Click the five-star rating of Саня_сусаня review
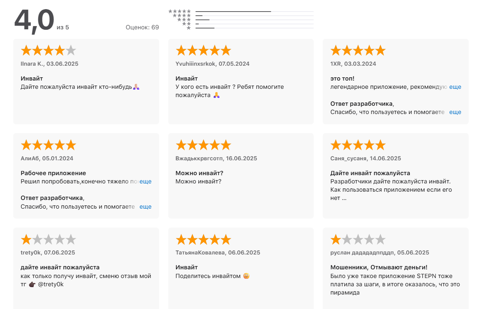This screenshot has width=479, height=309. [358, 145]
